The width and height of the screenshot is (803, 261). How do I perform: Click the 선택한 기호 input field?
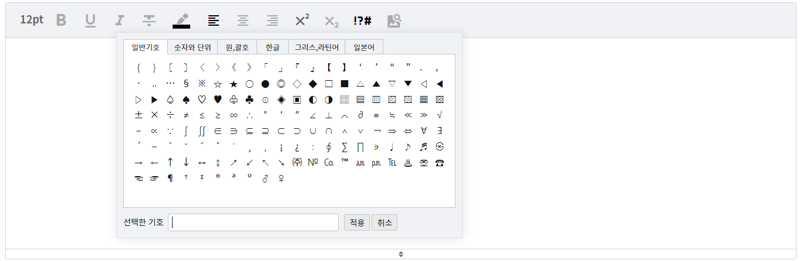253,222
